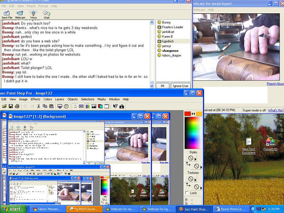Image resolution: width=284 pixels, height=213 pixels.
Task: Click the Report Abuse link in webcam window
Action: (275, 84)
